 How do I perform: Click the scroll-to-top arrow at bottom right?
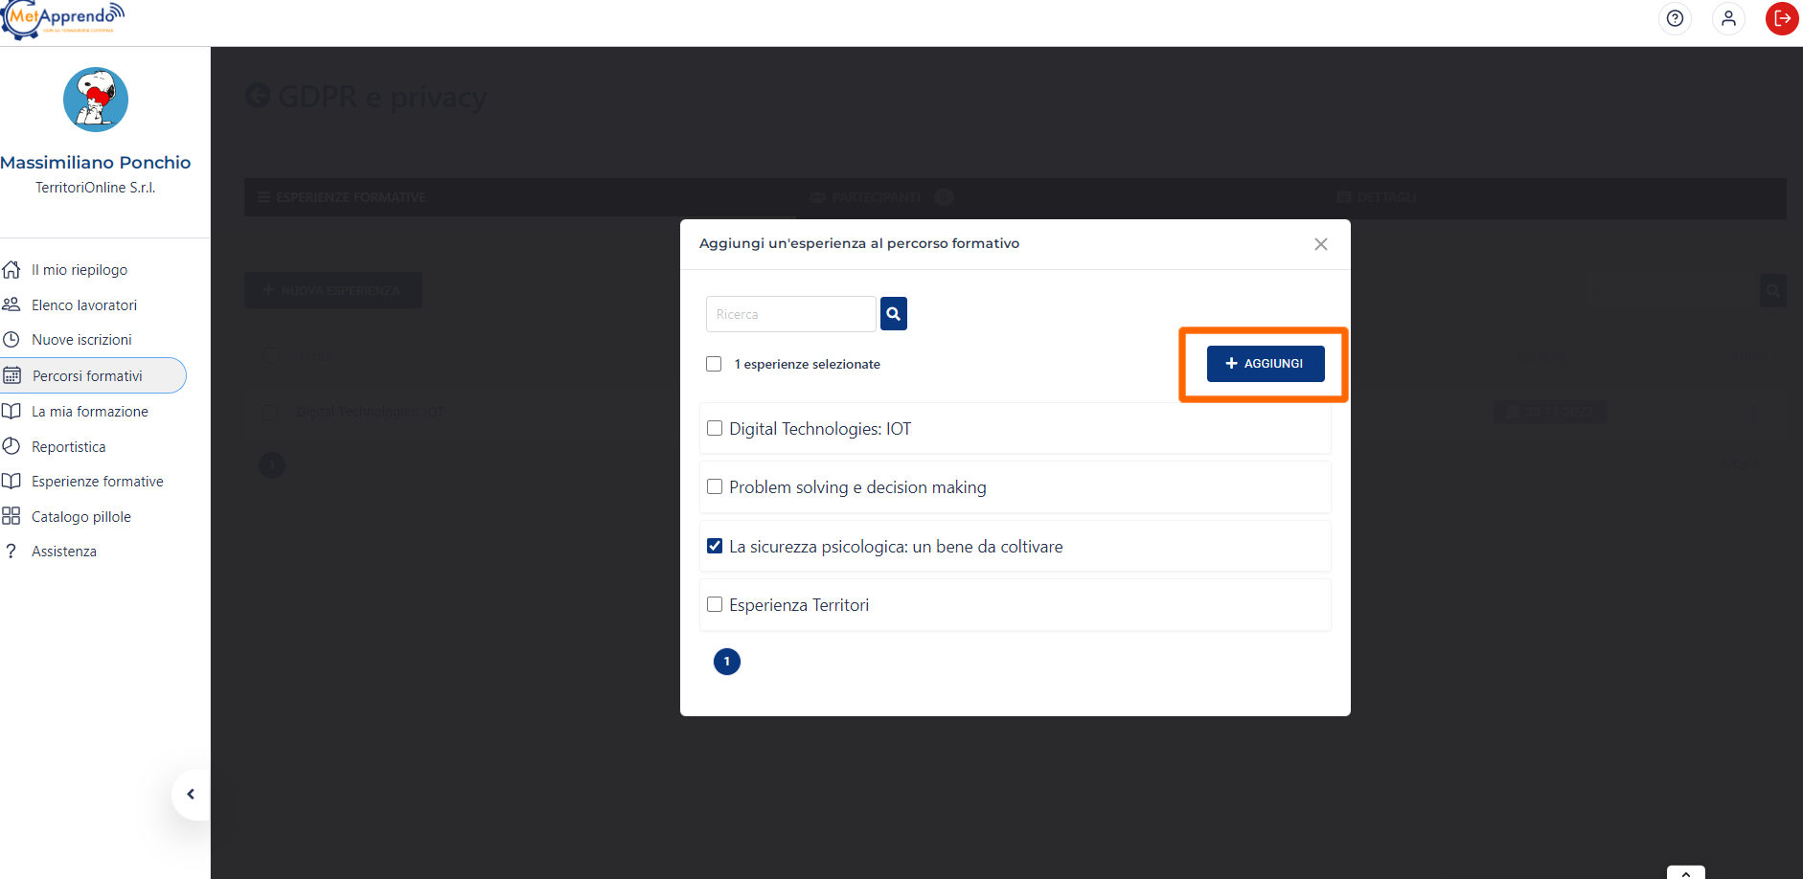(1686, 872)
